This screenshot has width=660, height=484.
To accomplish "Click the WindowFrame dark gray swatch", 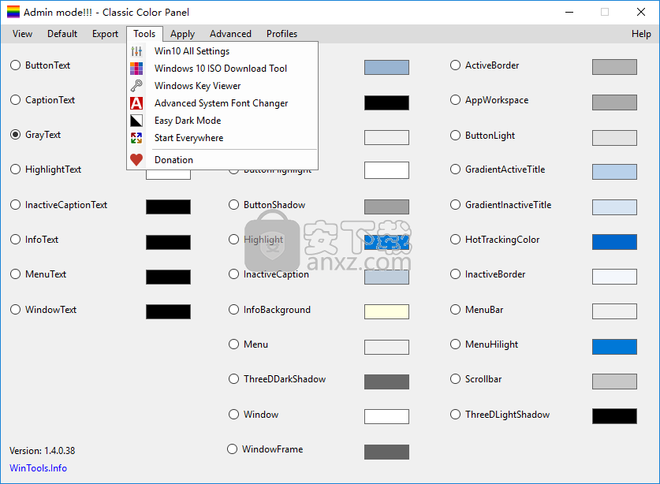I will (x=387, y=452).
